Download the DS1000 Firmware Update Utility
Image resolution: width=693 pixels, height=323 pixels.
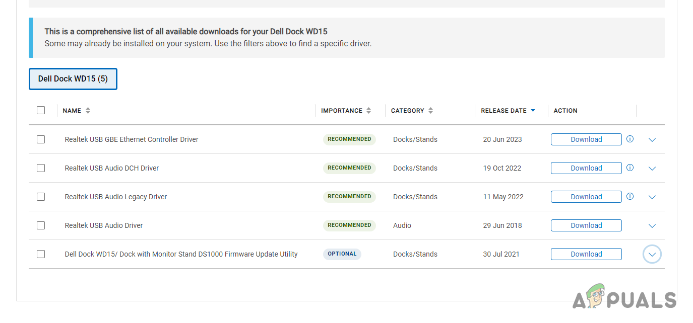tap(586, 254)
